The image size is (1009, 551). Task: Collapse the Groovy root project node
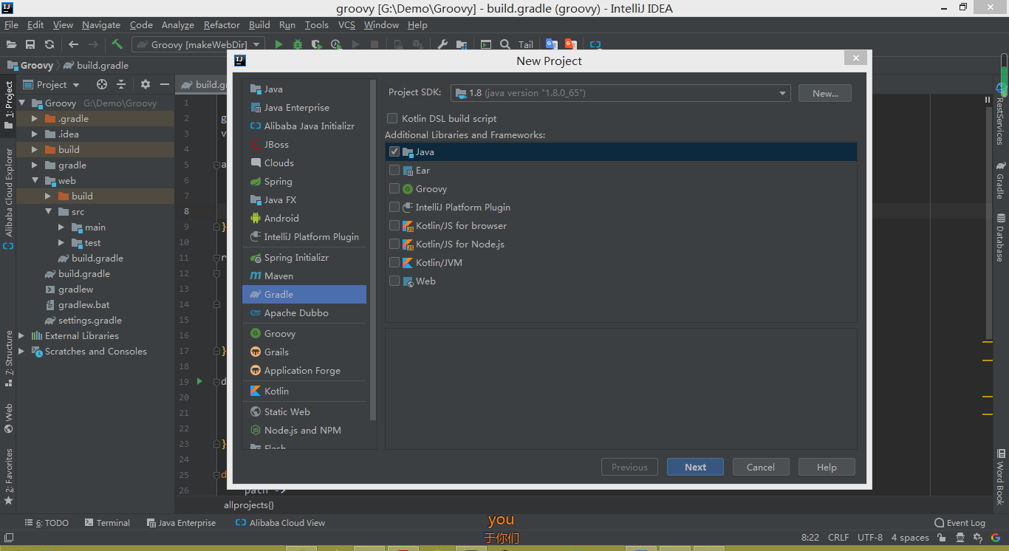22,103
